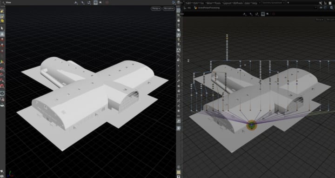335x178 pixels.
Task: Add a new pane tab with the plus after Geometry Spreadsheet
Action: (x=288, y=3)
